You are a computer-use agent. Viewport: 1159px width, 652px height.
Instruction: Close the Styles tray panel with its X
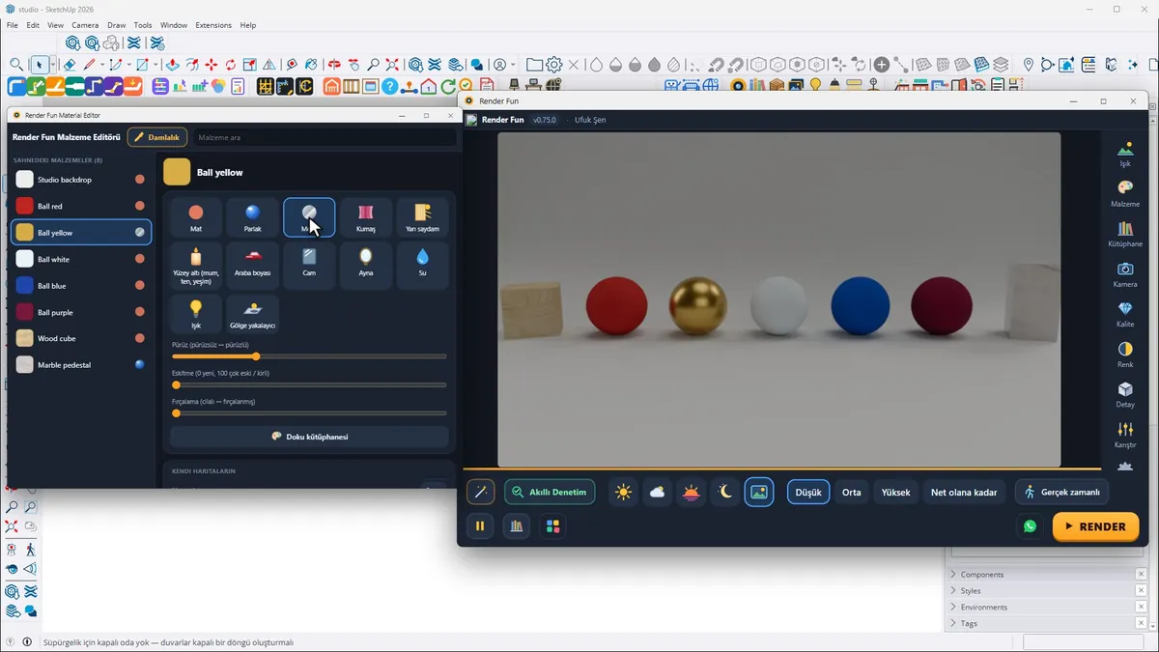(x=1141, y=590)
